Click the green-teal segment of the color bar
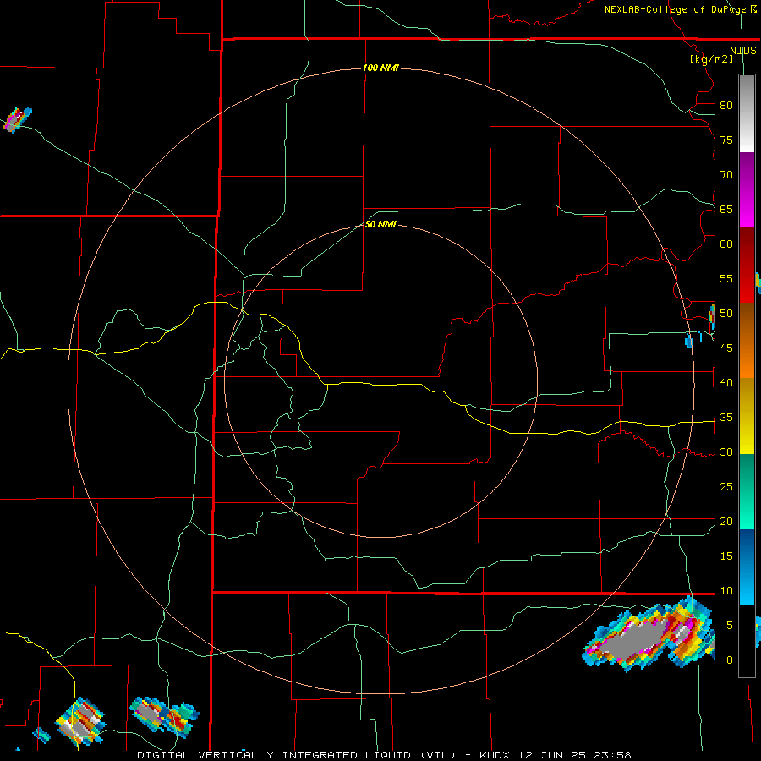Image resolution: width=761 pixels, height=761 pixels. [x=747, y=491]
